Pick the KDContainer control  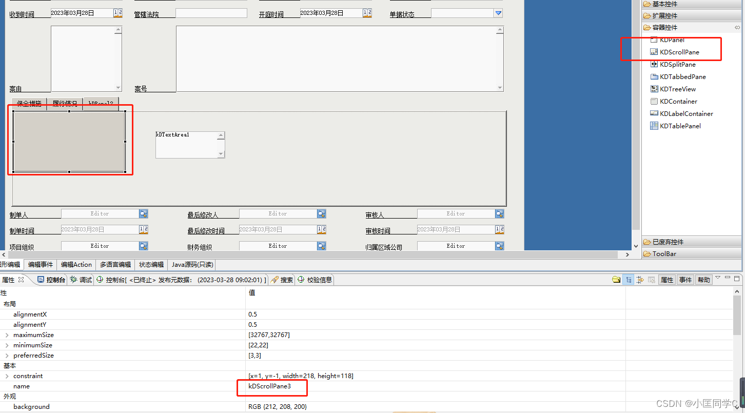[x=674, y=101]
